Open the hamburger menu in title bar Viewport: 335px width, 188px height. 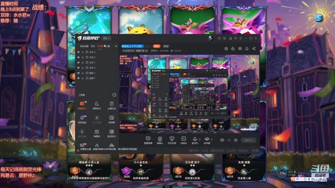point(240,38)
